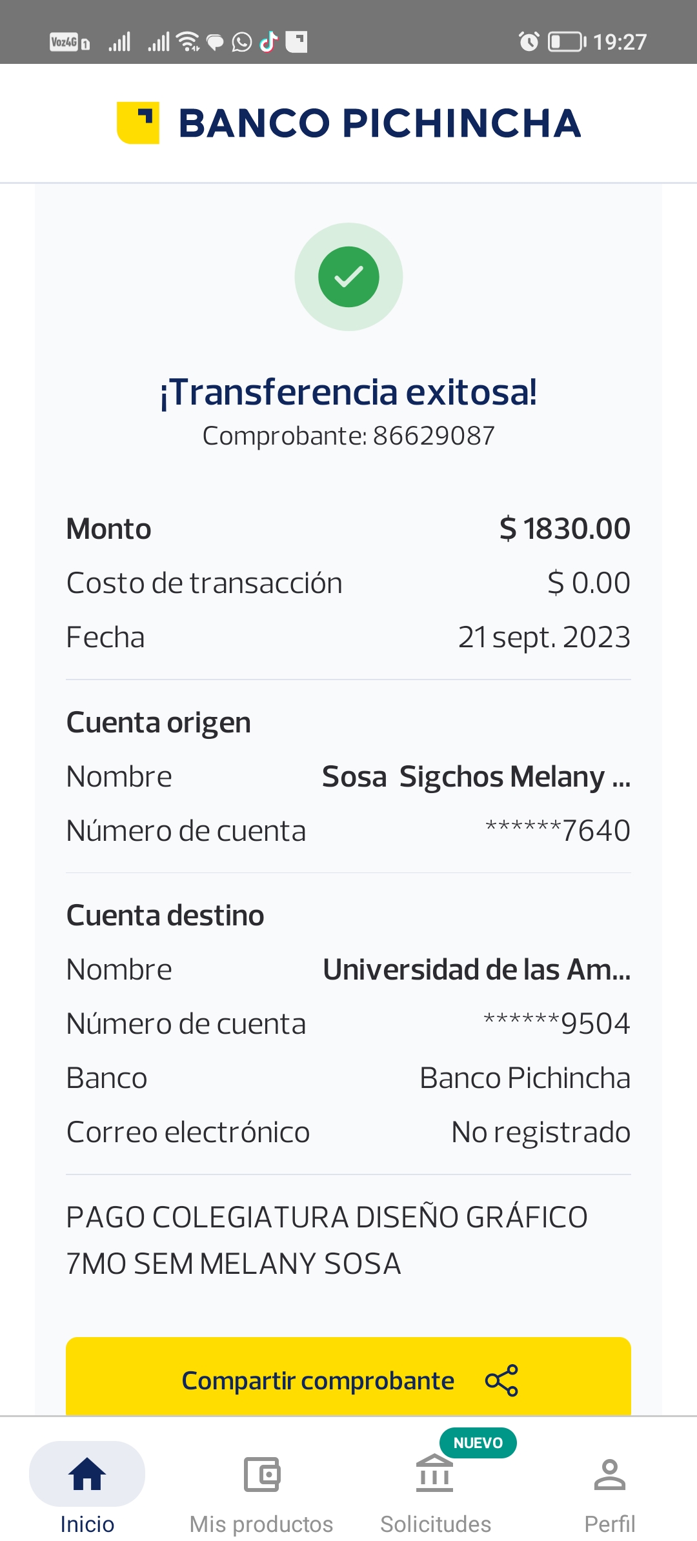697x1541 pixels.
Task: Tap the WhatsApp icon in status bar
Action: point(242,42)
